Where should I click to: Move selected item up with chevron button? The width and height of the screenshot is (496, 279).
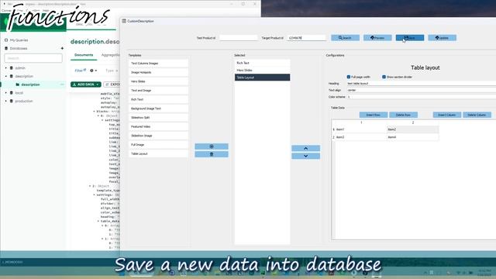pos(305,148)
